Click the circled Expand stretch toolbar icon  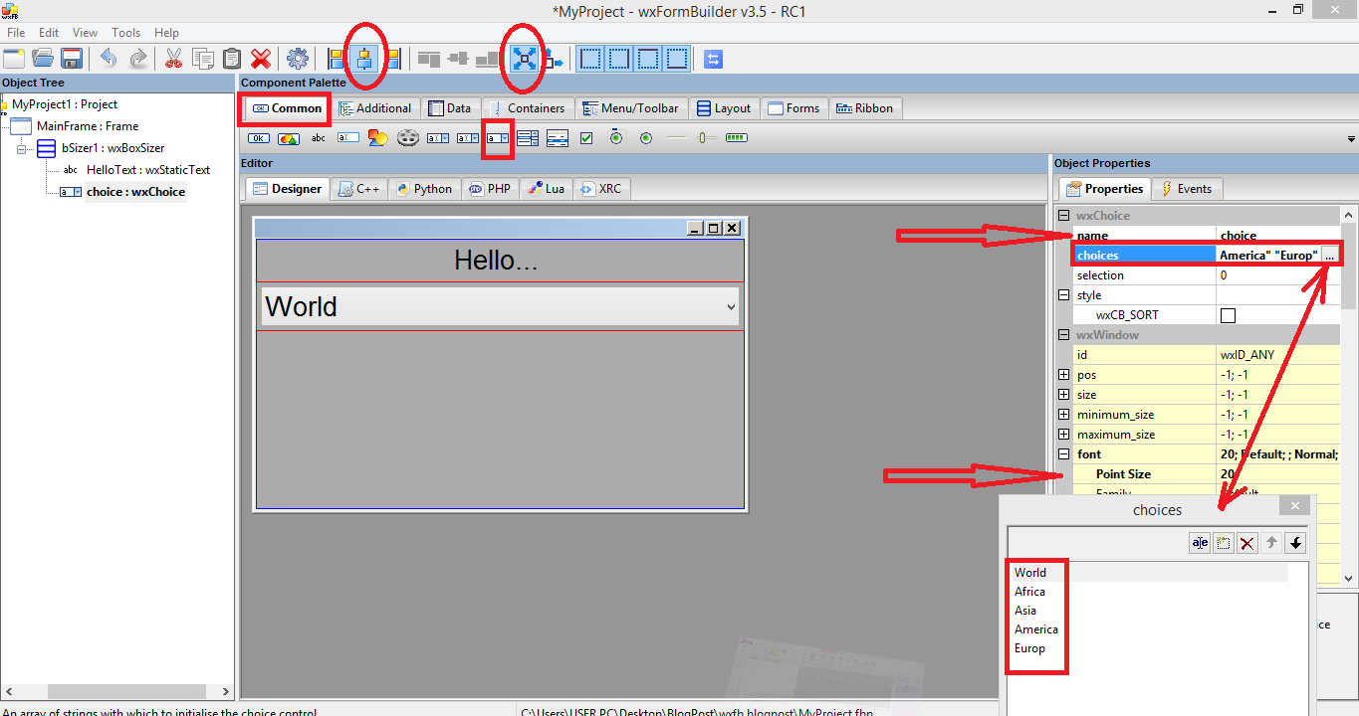[523, 59]
